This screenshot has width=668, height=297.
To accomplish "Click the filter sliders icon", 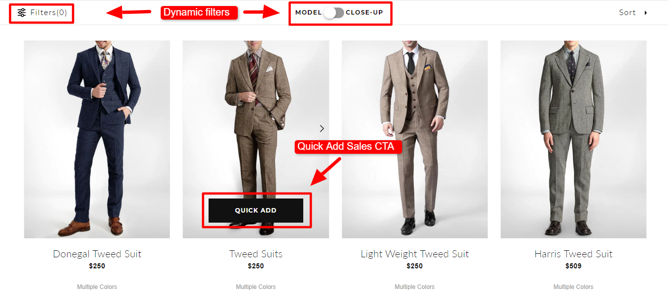I will (x=22, y=13).
